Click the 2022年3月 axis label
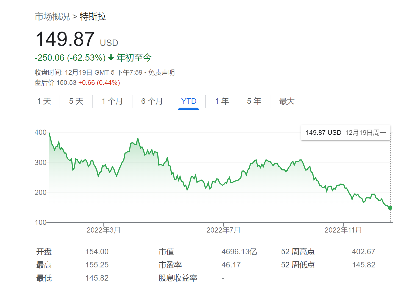The image size is (416, 288). [x=104, y=230]
